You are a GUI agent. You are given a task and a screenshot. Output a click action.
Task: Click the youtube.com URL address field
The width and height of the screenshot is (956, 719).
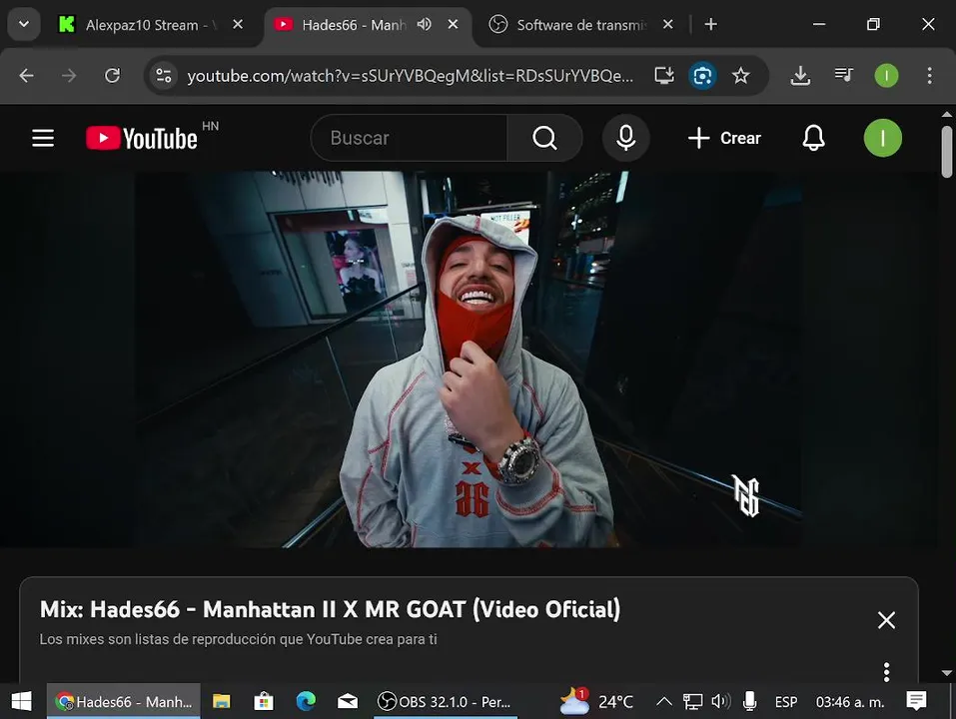pos(410,76)
